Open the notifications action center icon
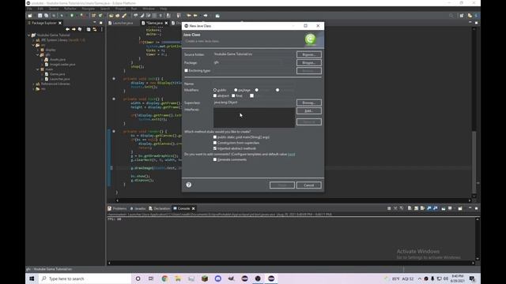Screen dimensions: 506x284 coord(472,278)
